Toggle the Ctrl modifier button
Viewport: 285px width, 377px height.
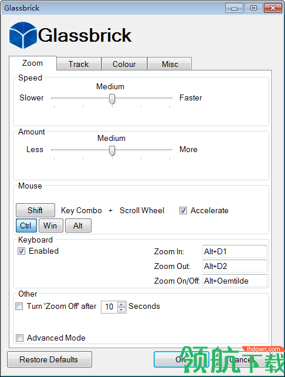(x=26, y=225)
